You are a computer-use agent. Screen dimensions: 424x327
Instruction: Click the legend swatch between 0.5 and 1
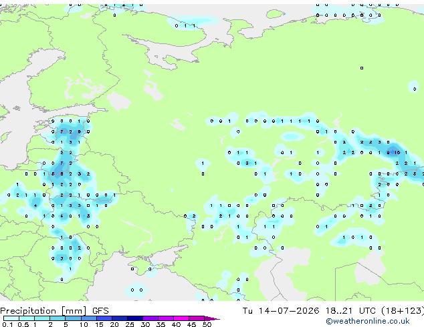27,318
